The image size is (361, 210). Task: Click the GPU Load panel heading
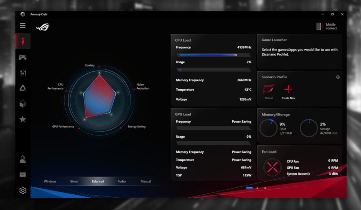point(183,114)
